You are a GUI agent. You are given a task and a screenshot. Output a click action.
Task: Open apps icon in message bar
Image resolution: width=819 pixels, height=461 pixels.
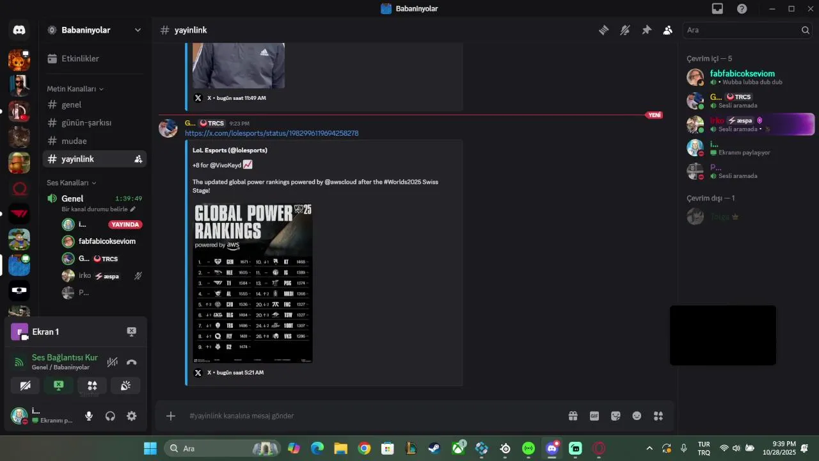pyautogui.click(x=658, y=416)
